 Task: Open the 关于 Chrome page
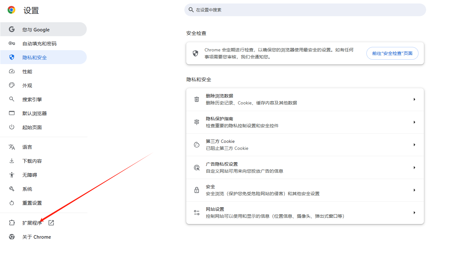tap(43, 237)
